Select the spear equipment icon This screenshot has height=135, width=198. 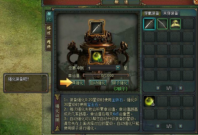(x=162, y=24)
